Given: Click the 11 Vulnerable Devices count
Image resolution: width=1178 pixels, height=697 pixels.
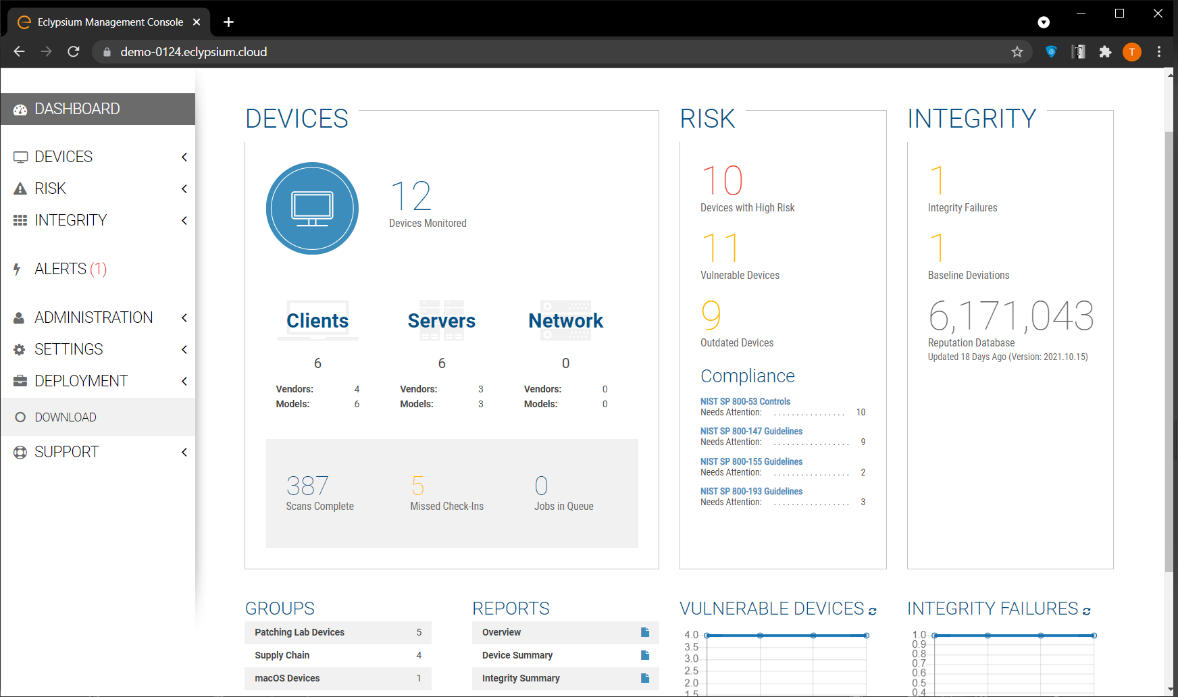Looking at the screenshot, I should pos(721,248).
